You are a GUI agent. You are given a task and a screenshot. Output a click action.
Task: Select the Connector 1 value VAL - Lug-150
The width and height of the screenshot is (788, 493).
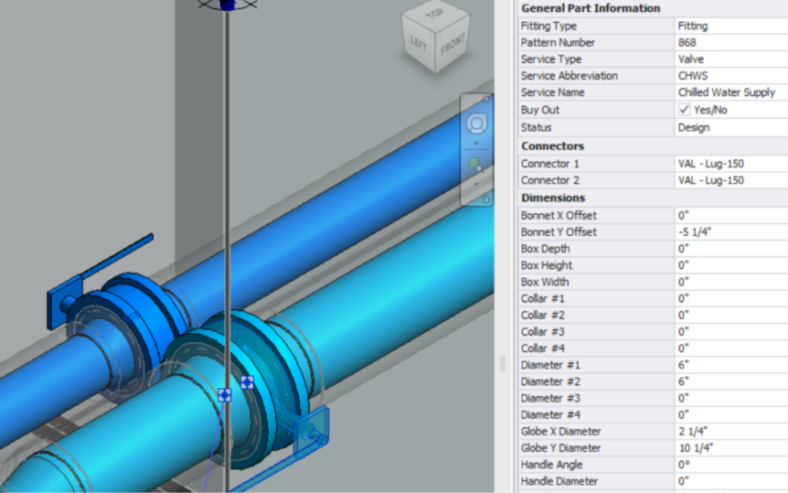711,164
